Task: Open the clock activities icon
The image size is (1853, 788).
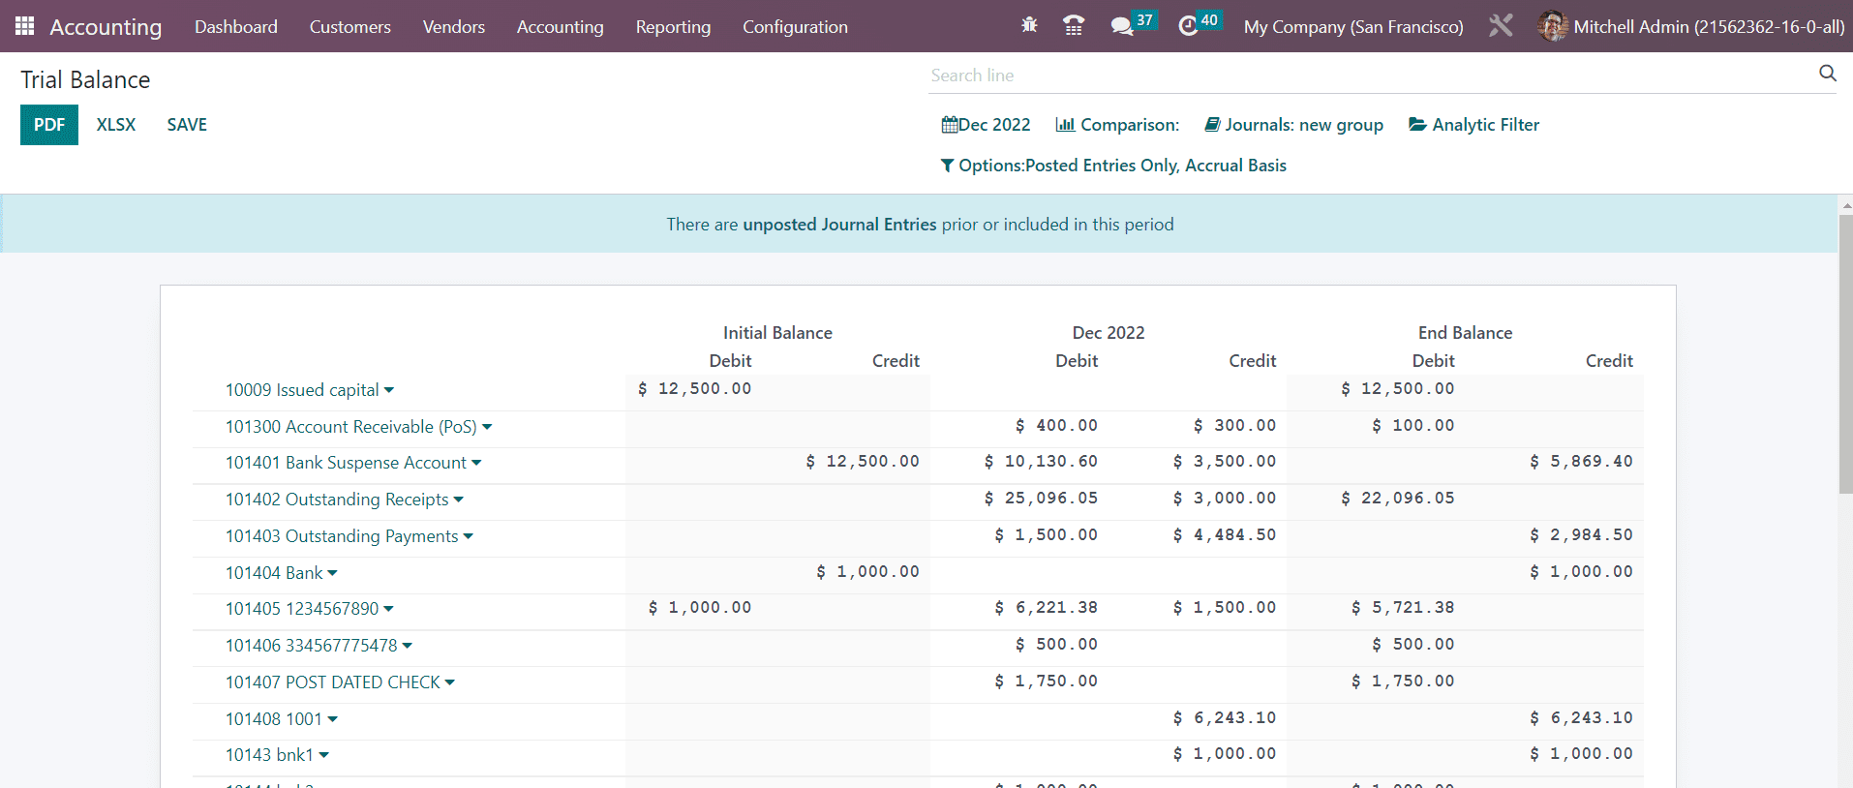Action: click(1188, 26)
